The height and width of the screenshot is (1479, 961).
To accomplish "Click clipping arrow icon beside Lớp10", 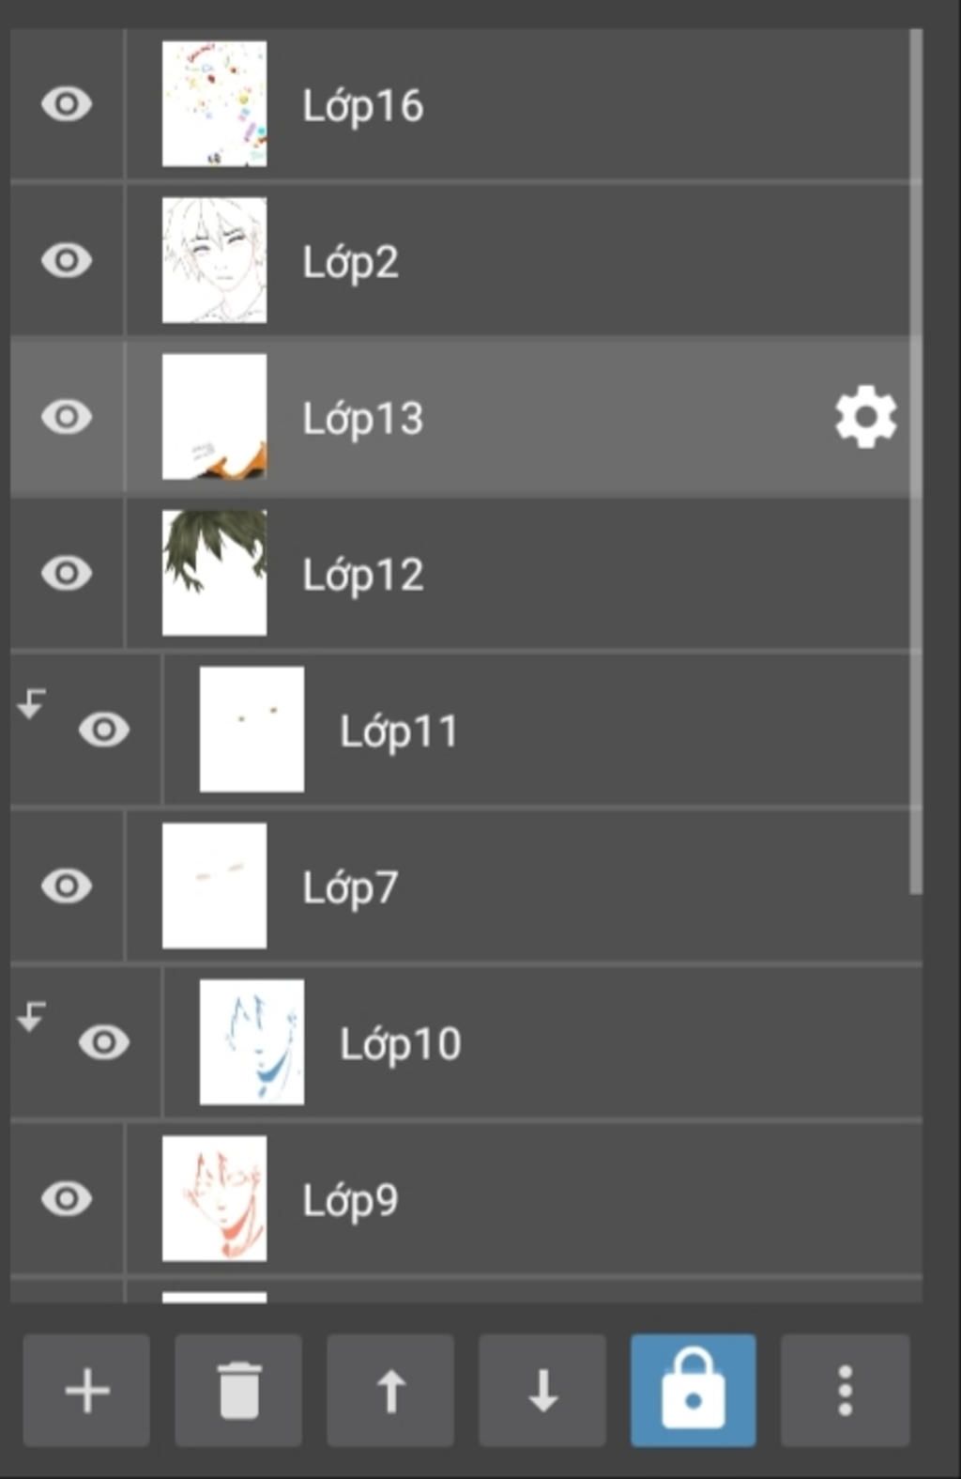I will tap(32, 1016).
